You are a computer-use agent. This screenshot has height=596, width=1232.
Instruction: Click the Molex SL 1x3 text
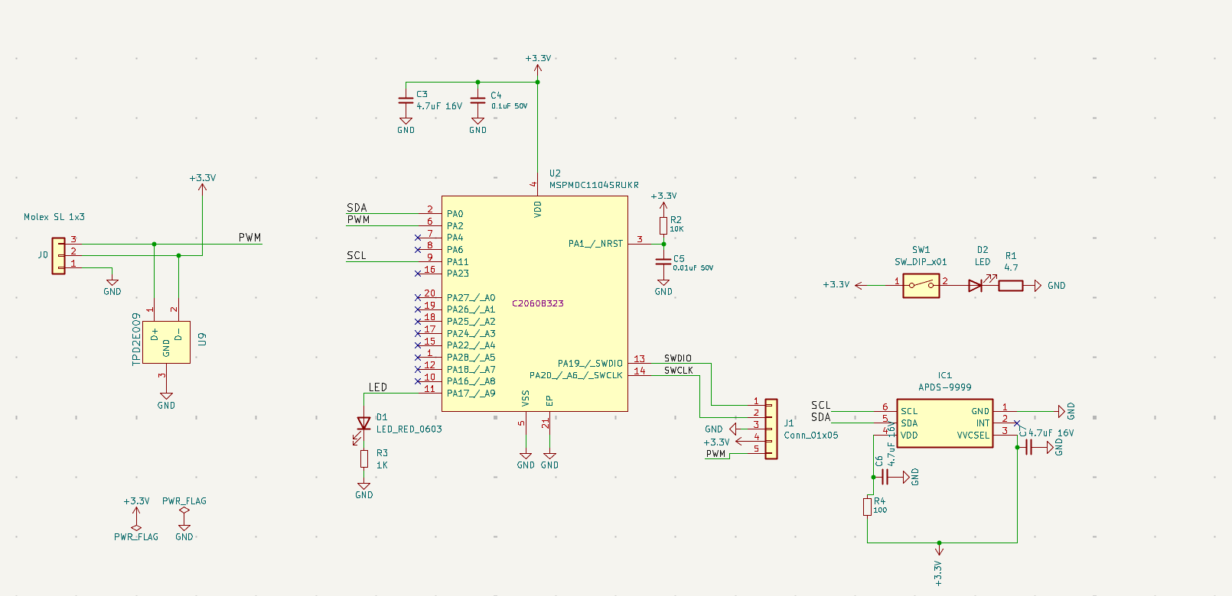point(54,217)
